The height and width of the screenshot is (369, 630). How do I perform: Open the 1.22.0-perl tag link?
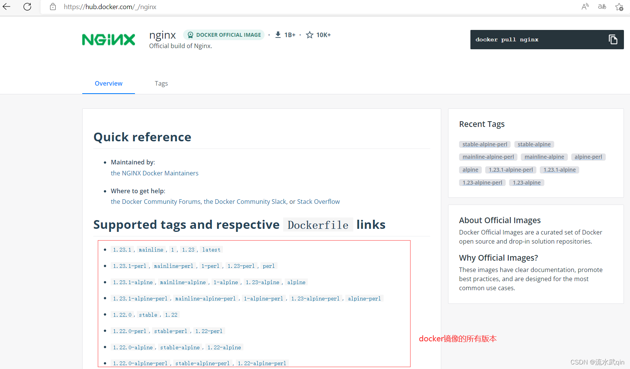(x=130, y=331)
